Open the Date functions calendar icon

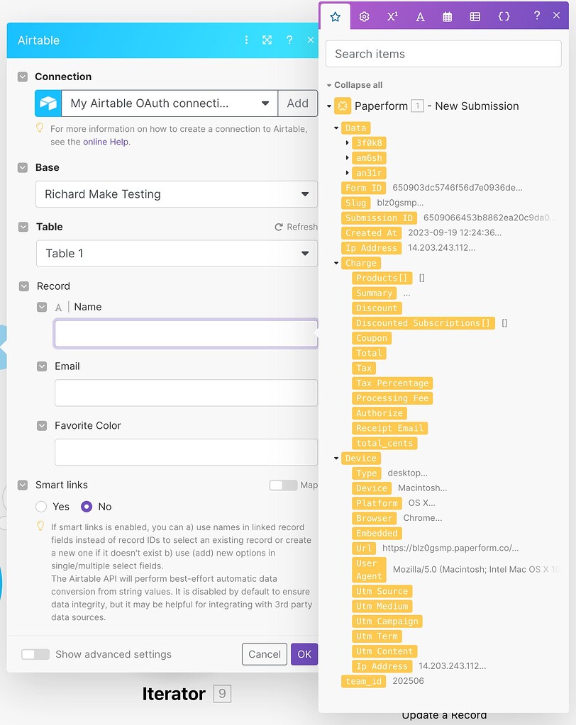point(448,16)
